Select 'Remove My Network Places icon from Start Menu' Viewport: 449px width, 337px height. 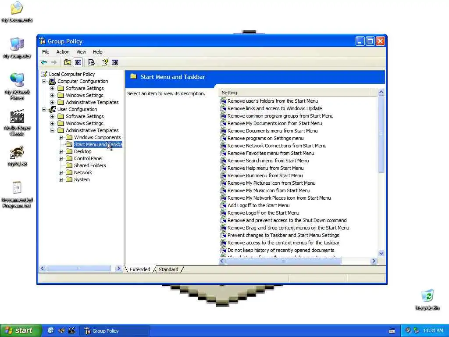279,198
